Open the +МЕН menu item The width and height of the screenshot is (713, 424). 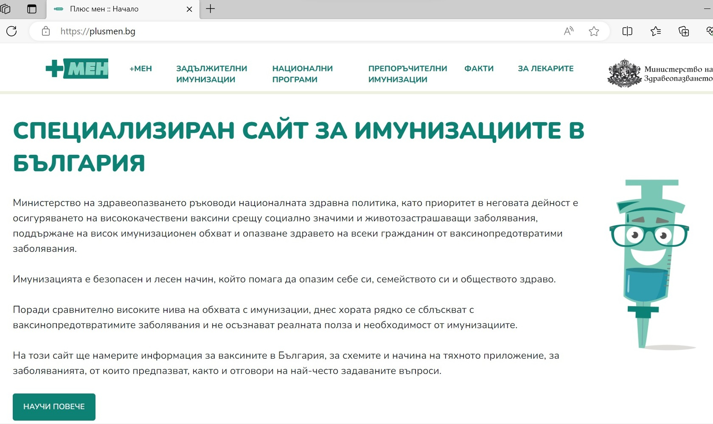[x=140, y=68]
